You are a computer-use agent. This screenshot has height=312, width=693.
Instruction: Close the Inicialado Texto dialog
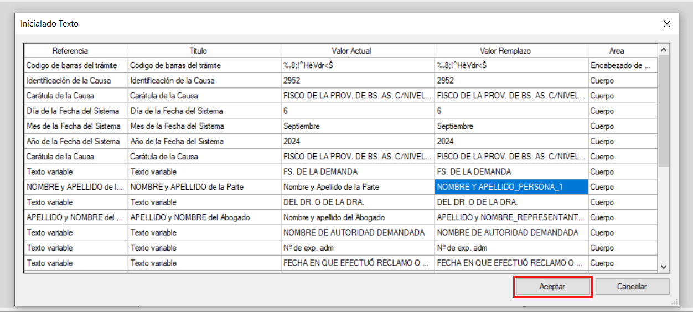[666, 24]
